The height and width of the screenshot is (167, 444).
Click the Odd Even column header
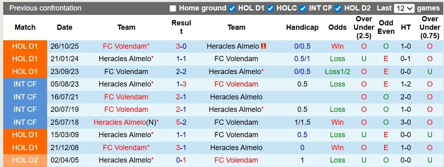click(x=386, y=27)
